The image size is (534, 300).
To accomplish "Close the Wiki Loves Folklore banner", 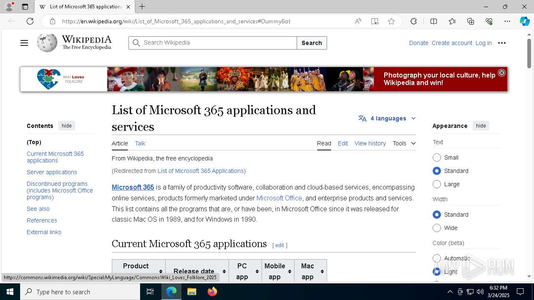I will point(501,72).
